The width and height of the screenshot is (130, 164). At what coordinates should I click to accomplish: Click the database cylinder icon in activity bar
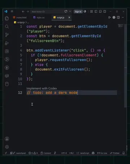pos(7,84)
